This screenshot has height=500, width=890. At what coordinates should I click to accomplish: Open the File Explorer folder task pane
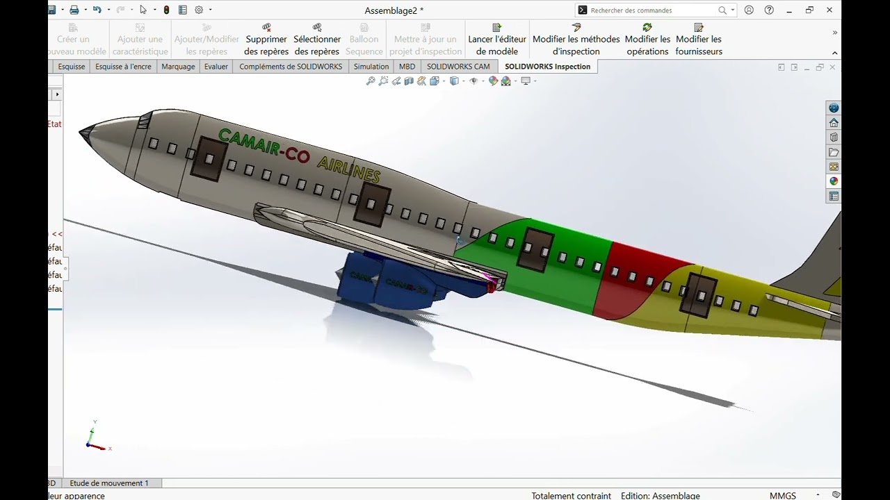(x=834, y=152)
